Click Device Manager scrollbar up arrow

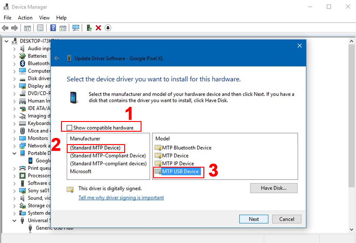[352, 41]
